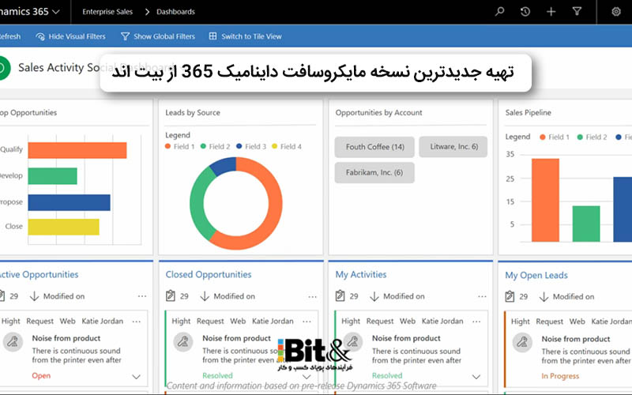Open card ellipsis menu in Active Opportunities
632x395 pixels.
pyautogui.click(x=137, y=322)
